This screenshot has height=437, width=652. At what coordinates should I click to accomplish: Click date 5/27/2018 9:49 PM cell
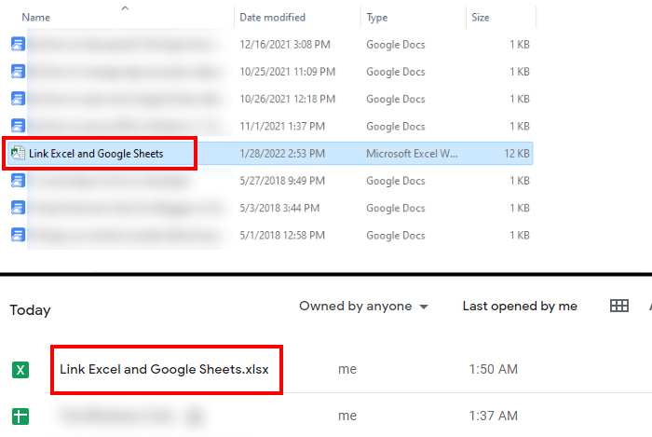[282, 181]
